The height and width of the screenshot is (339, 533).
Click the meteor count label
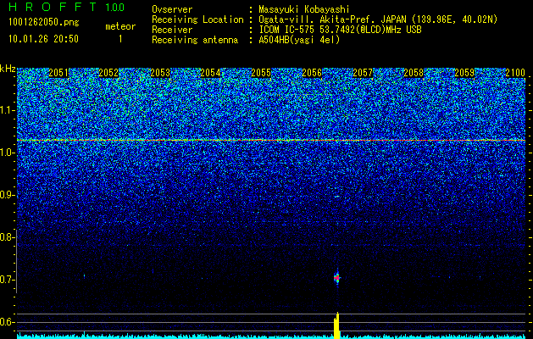120,26
